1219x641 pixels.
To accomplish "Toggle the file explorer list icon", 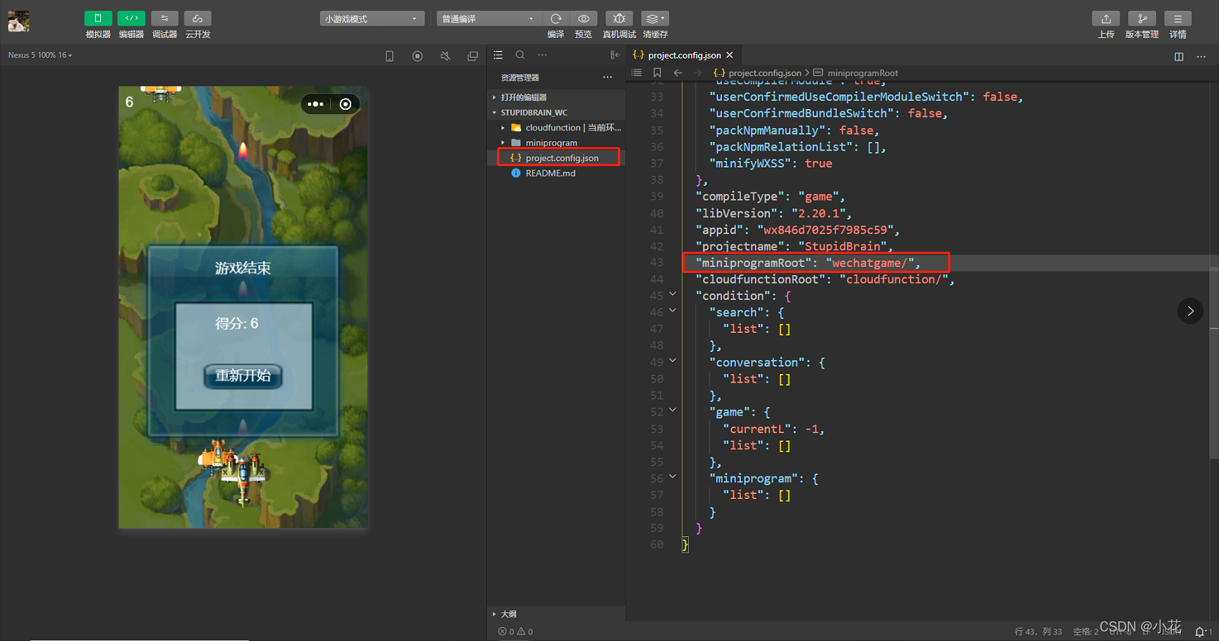I will (x=498, y=55).
